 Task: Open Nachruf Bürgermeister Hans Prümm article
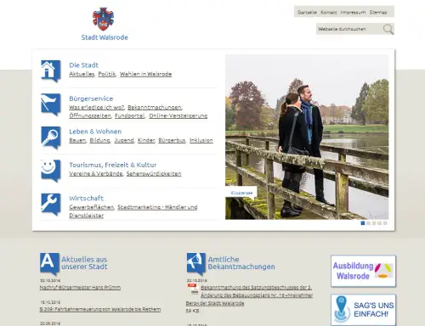(x=80, y=288)
